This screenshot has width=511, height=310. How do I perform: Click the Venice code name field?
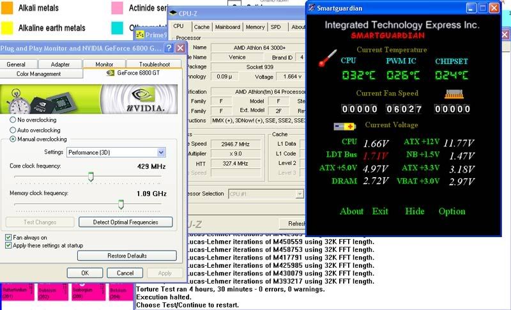point(237,57)
